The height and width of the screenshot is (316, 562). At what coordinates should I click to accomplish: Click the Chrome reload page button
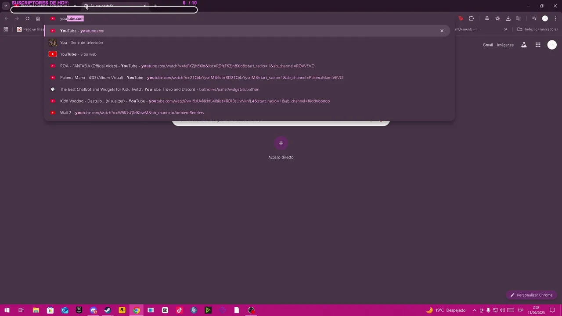(x=27, y=18)
